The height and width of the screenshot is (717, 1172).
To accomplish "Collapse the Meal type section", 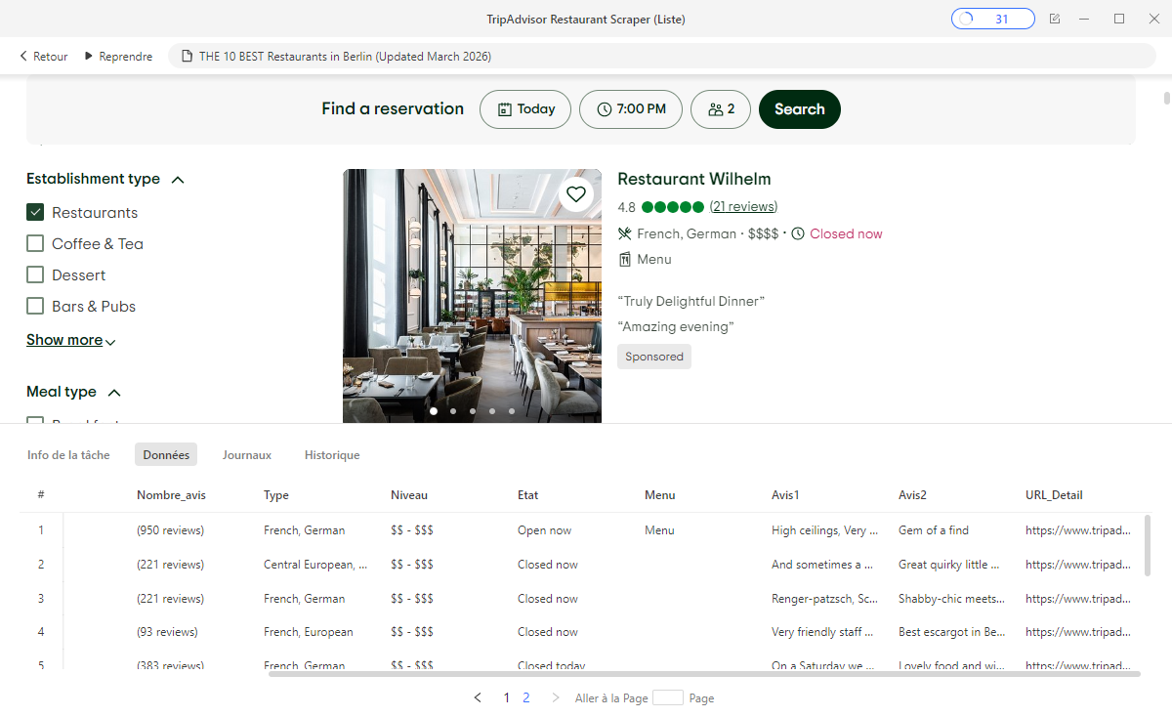I will click(x=114, y=392).
